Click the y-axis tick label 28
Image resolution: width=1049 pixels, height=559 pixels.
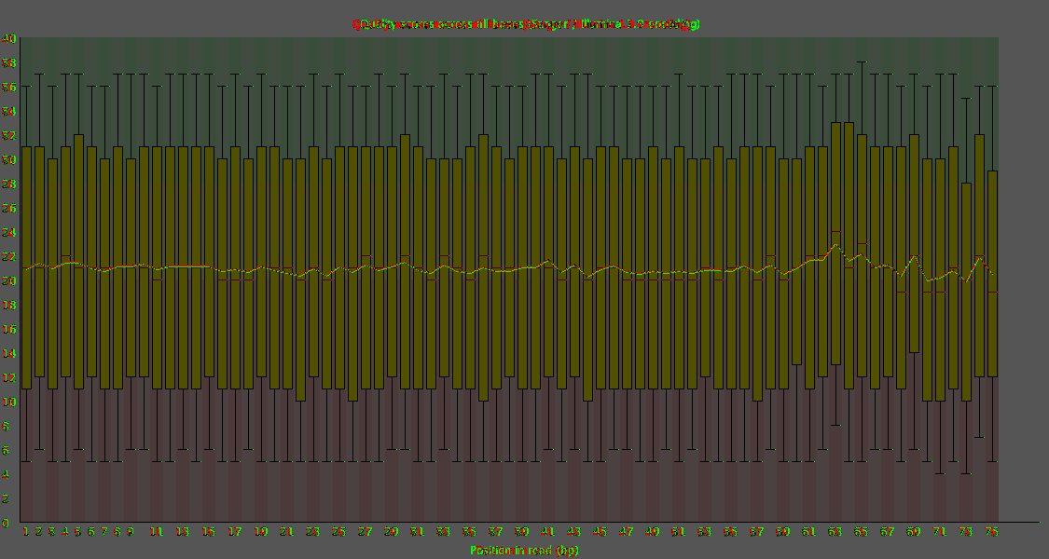8,184
